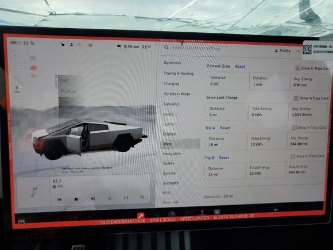This screenshot has height=250, width=333.
Task: Stop the FM radio playback
Action: pos(76,199)
